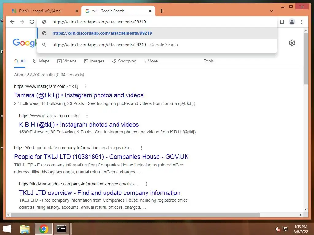314x235 pixels.
Task: Click the vertical scrollbar up arrow
Action: [306, 31]
